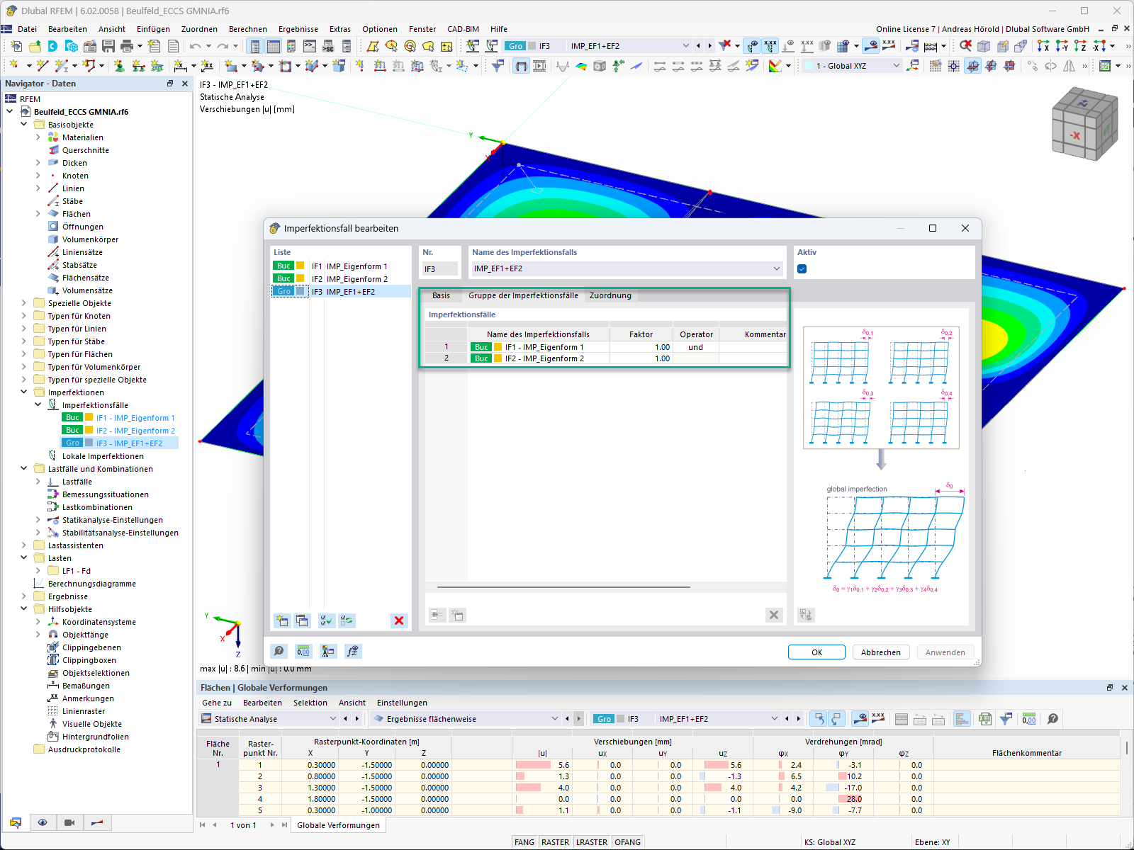The width and height of the screenshot is (1134, 850).
Task: Toggle OFANG object snap in status bar
Action: point(628,842)
